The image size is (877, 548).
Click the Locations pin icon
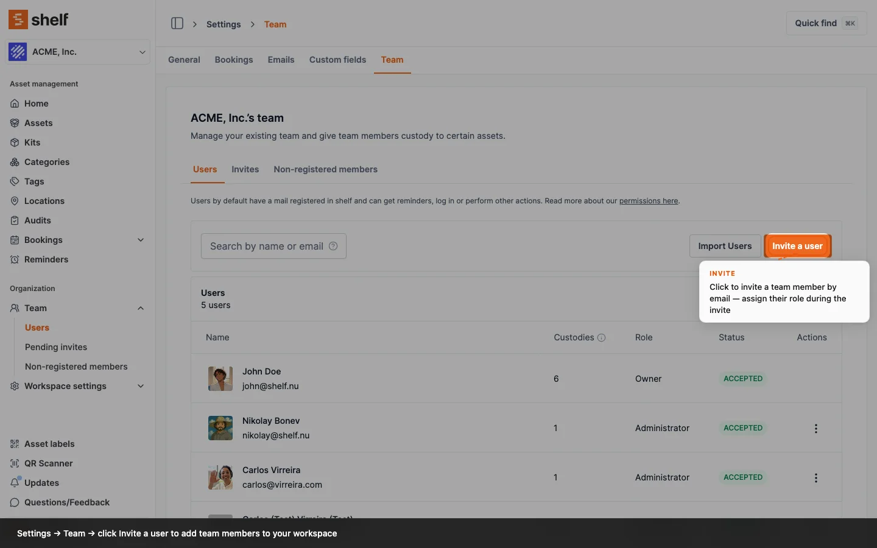pyautogui.click(x=15, y=201)
